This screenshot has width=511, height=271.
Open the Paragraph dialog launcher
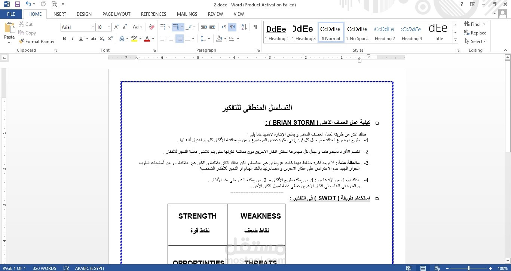tap(258, 50)
